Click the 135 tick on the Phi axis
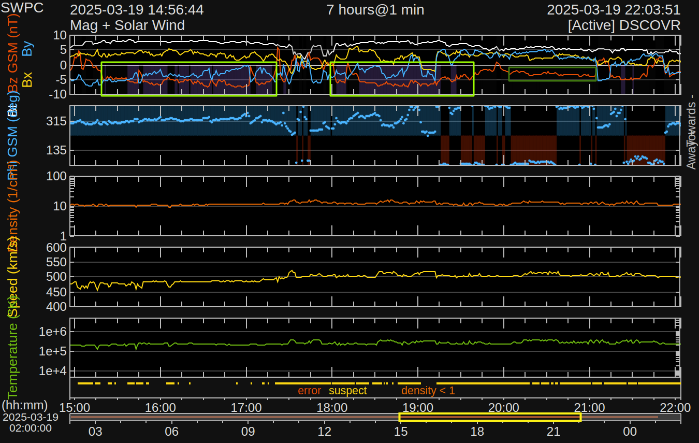Viewport: 699px width, 443px height. point(57,150)
